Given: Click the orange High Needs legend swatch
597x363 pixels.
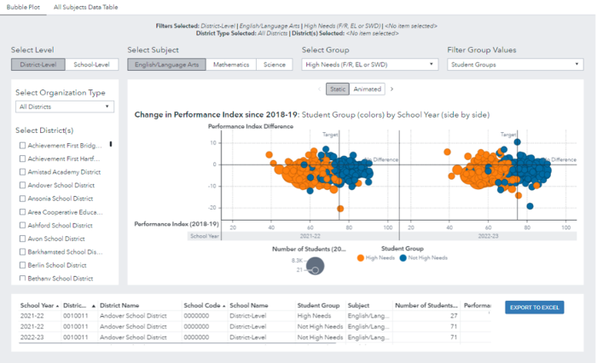Looking at the screenshot, I should (x=362, y=257).
